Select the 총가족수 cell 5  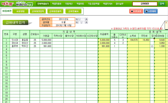(x=114, y=40)
